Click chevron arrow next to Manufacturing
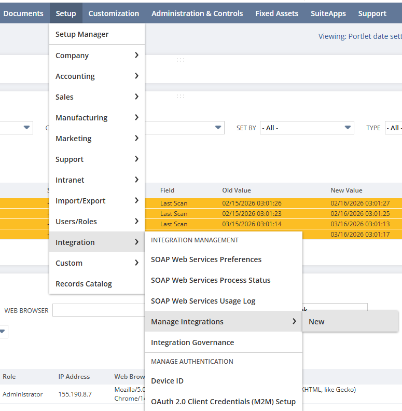 [x=136, y=117]
